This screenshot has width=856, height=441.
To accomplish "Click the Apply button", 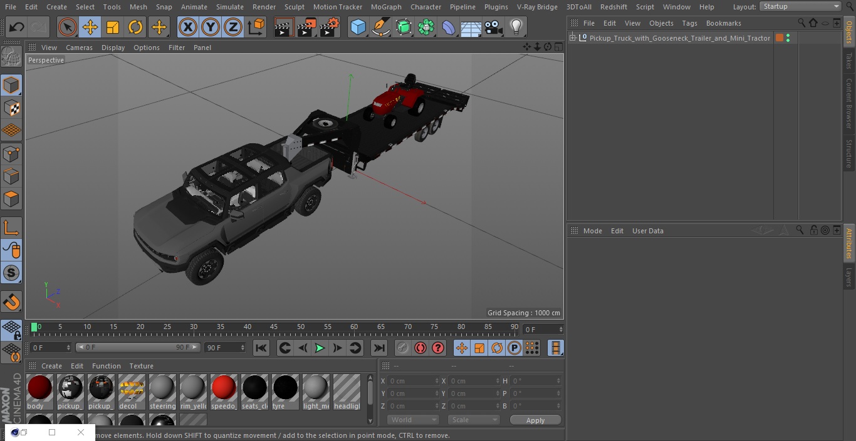I will tap(535, 420).
